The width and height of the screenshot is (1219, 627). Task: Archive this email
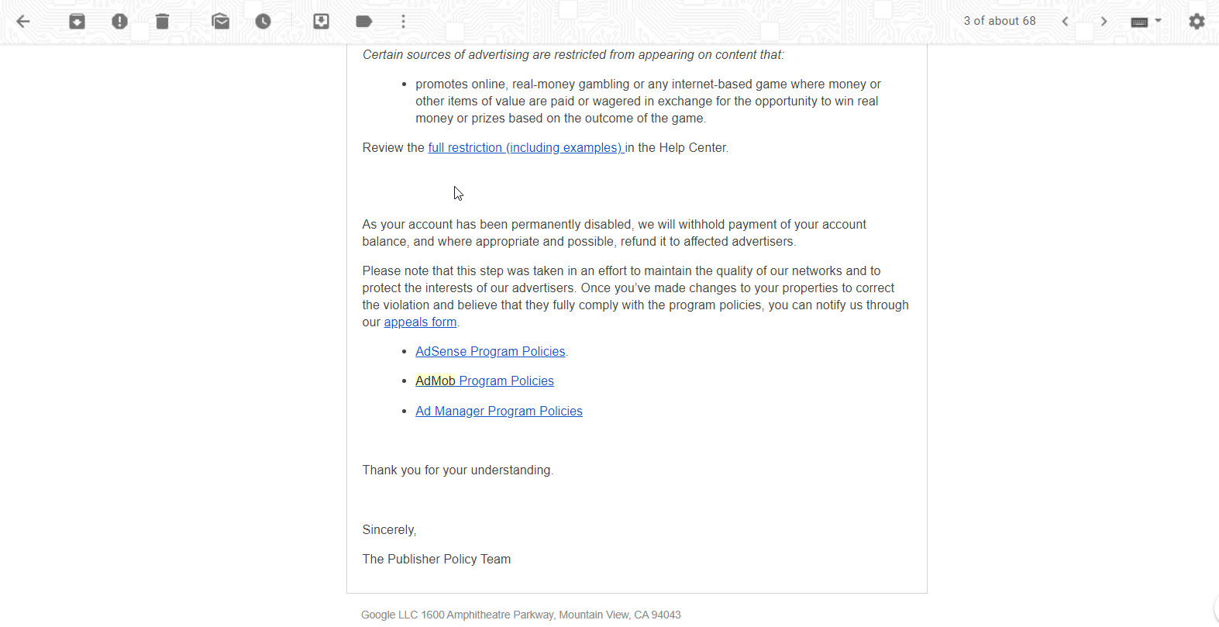(x=77, y=22)
